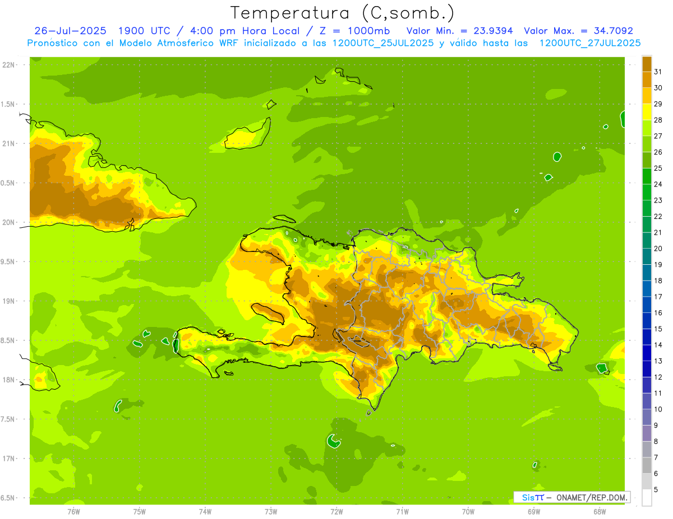Click the colorbar swatch between 30 and 31

pos(647,80)
